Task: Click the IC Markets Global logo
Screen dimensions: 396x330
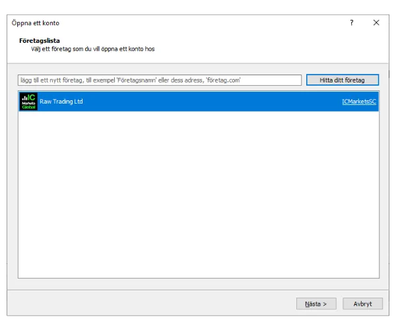Action: [x=28, y=102]
